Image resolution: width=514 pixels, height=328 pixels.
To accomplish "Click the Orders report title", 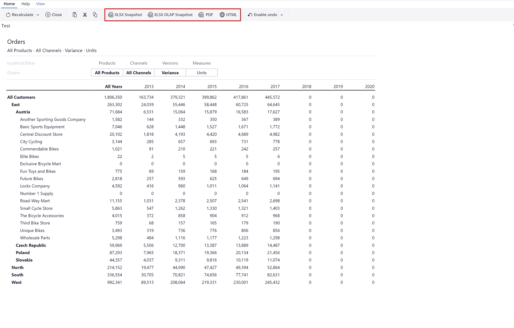I will click(x=16, y=42).
